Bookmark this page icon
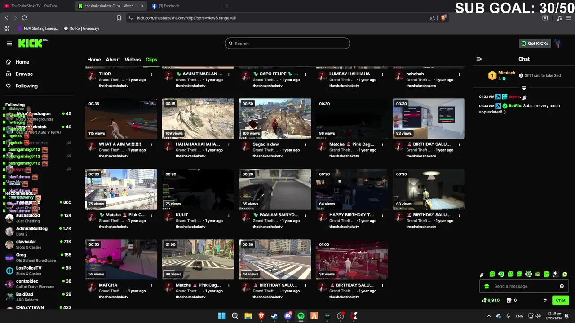The image size is (575, 323). point(119,18)
